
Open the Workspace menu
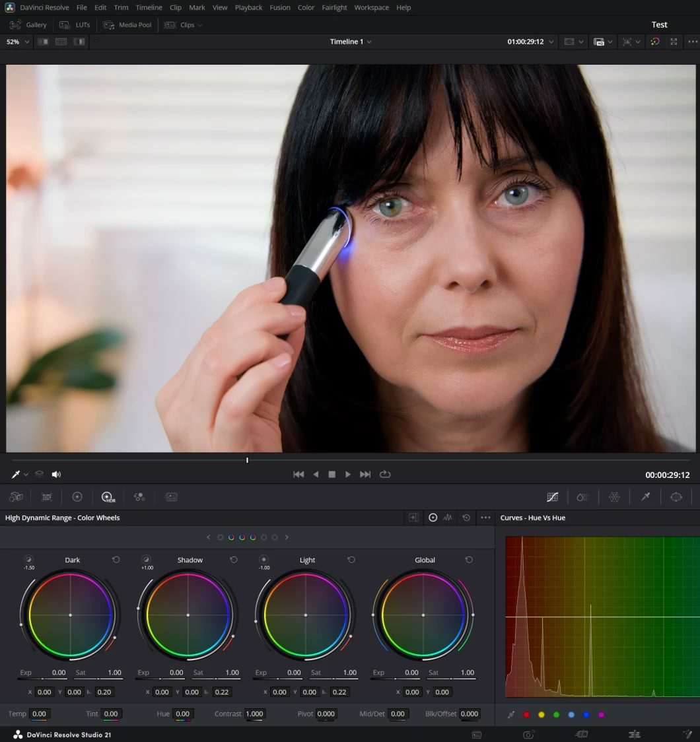click(372, 7)
